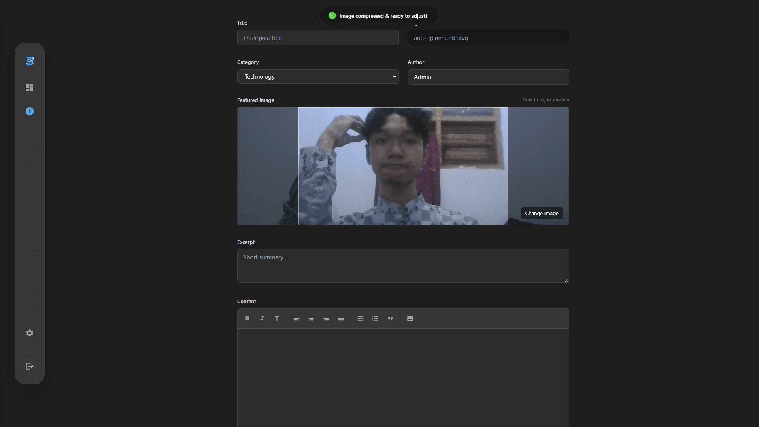This screenshot has width=759, height=427.
Task: Expand the Category Technology dropdown
Action: pos(318,77)
